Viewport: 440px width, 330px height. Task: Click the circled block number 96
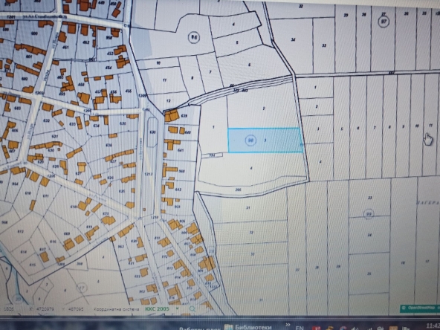click(194, 37)
